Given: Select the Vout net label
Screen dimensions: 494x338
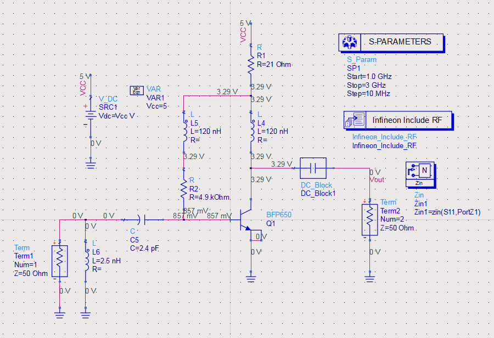Looking at the screenshot, I should click(x=377, y=179).
